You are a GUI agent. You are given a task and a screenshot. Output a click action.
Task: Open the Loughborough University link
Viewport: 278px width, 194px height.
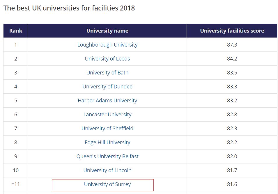pyautogui.click(x=107, y=45)
